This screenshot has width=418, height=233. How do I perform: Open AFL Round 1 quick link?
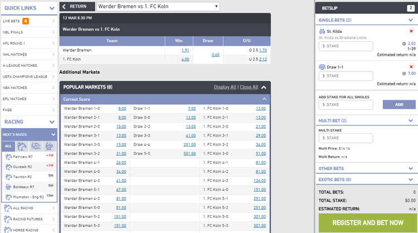(29, 43)
